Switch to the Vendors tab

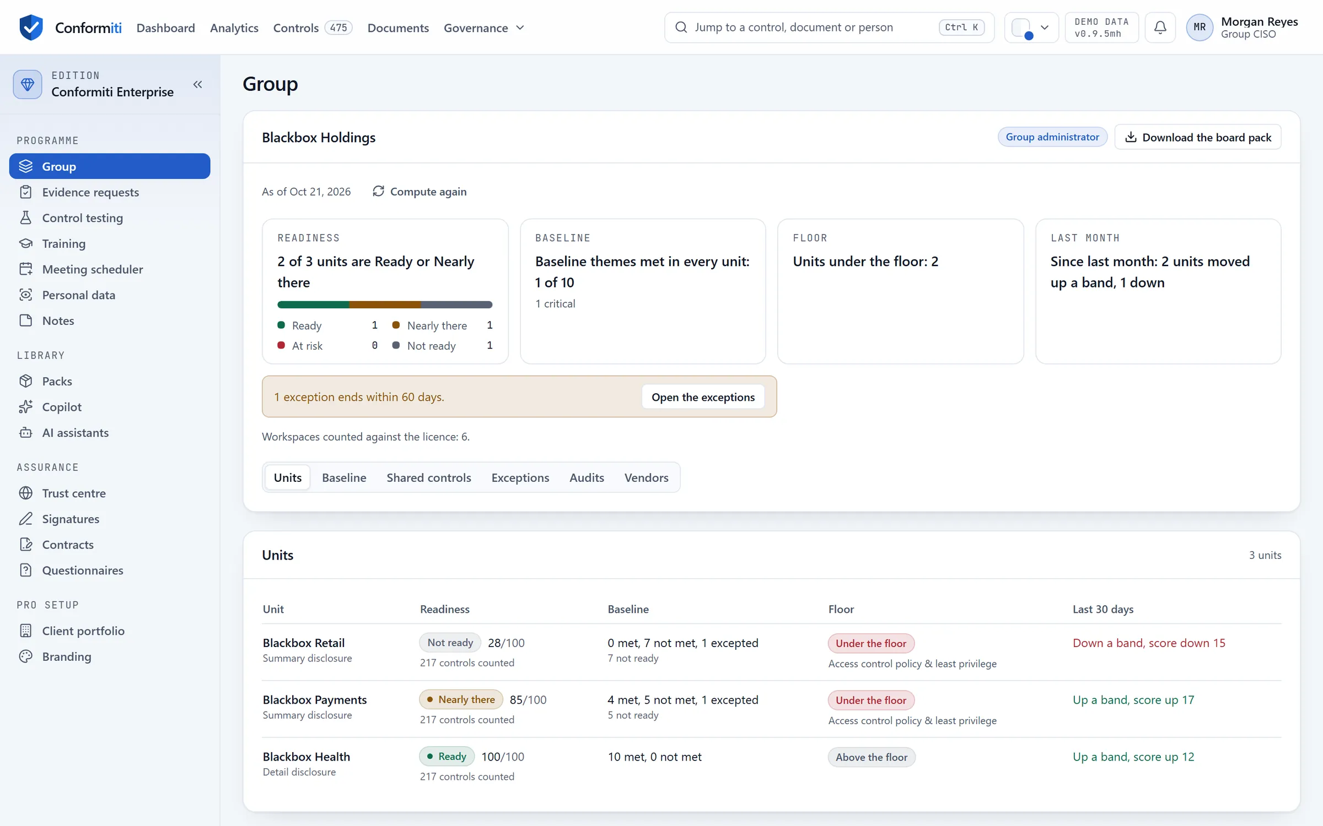coord(646,477)
